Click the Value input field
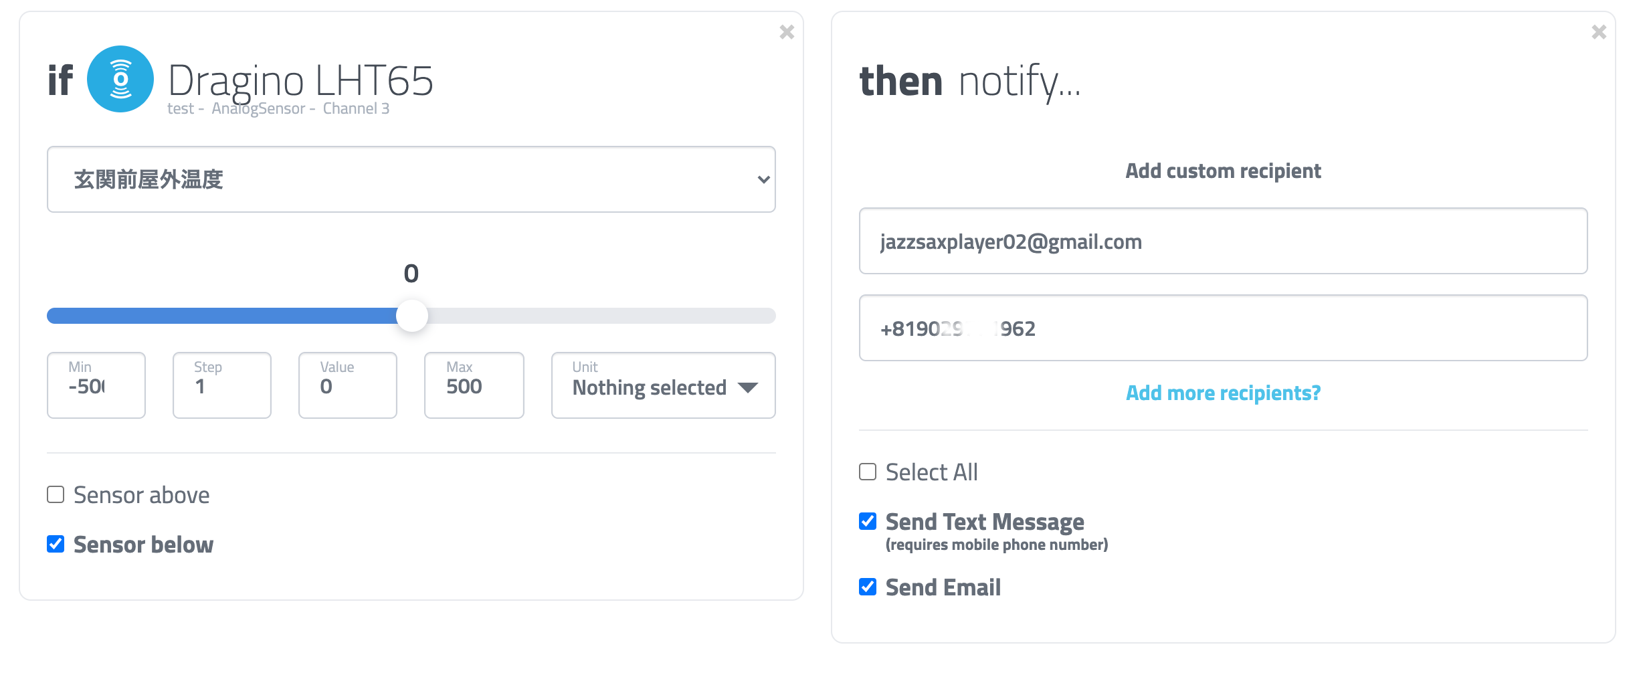This screenshot has width=1635, height=673. (348, 385)
